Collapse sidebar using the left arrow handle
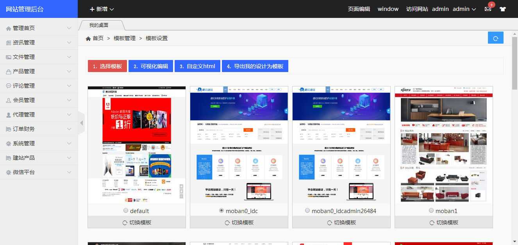The image size is (518, 245). point(81,123)
